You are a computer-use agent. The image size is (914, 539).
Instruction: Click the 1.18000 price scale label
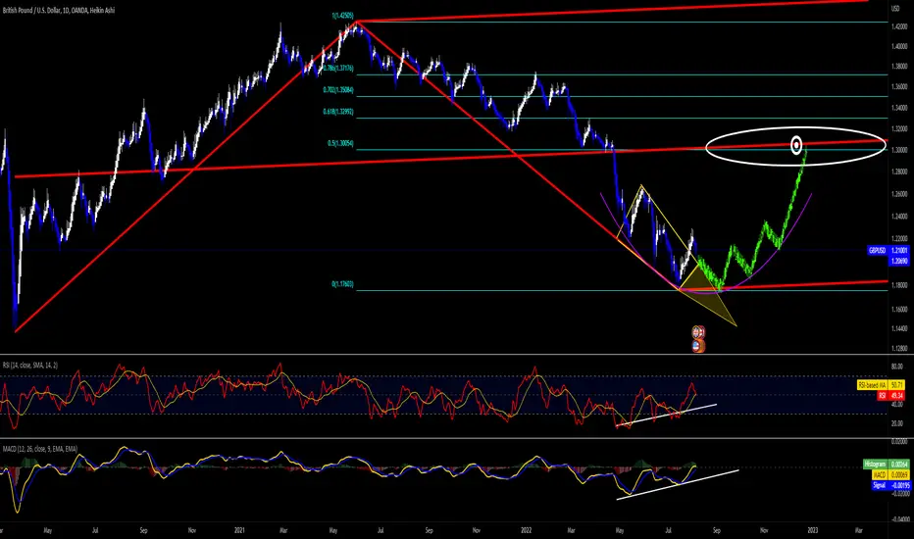[x=899, y=285]
